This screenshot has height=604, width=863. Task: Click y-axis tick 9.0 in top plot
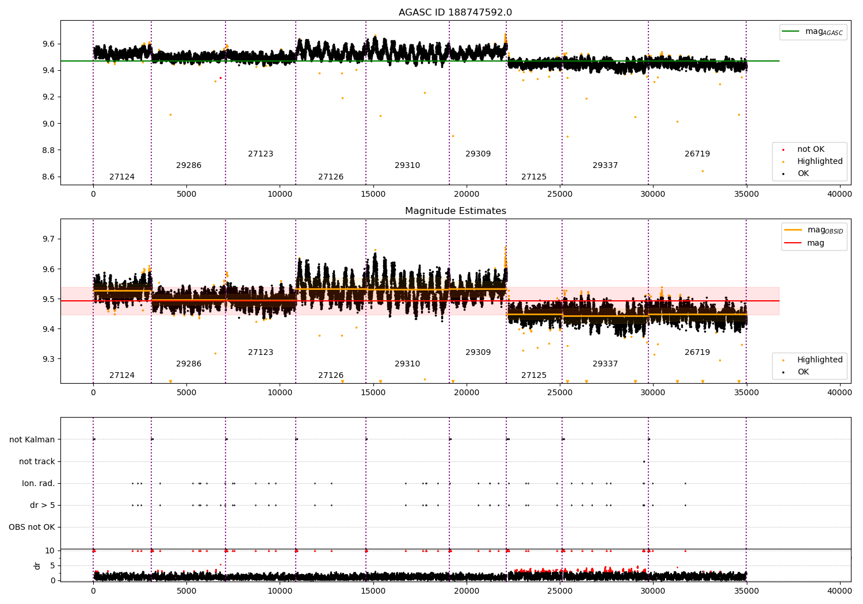48,124
